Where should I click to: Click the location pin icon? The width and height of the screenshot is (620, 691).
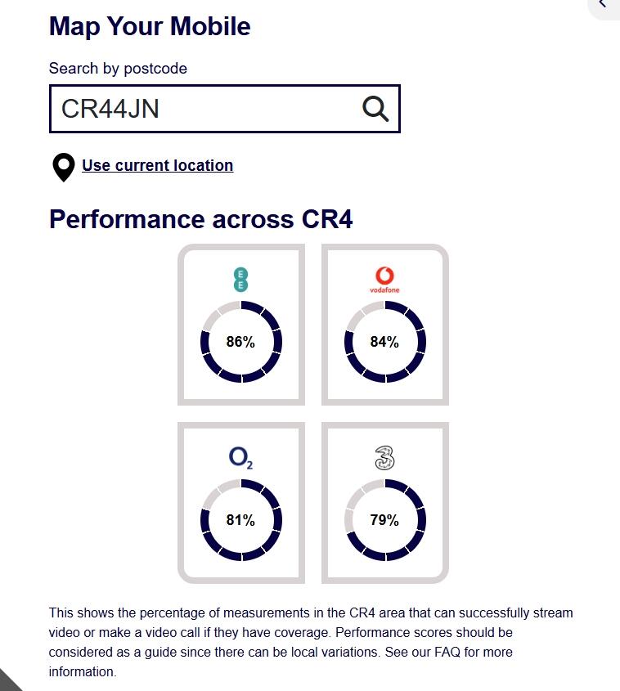point(63,167)
